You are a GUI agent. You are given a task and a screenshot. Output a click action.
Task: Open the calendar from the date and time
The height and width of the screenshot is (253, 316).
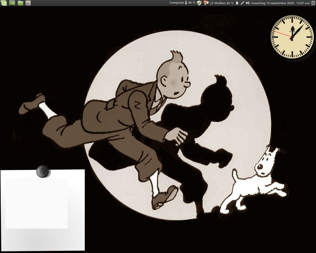tap(281, 3)
